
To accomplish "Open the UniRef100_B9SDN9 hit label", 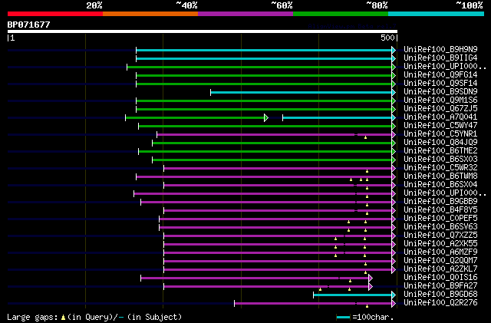I will point(440,92).
